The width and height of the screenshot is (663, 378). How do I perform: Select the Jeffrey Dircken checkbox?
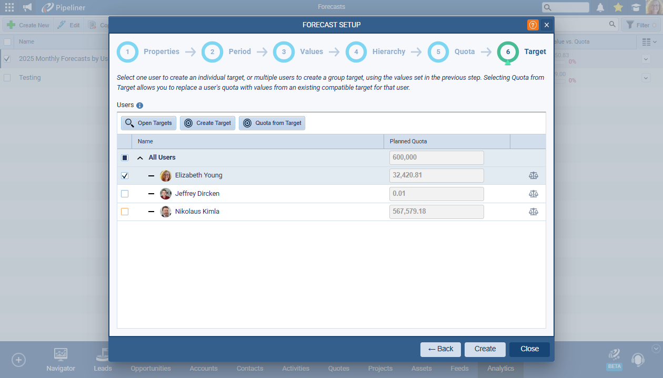125,194
